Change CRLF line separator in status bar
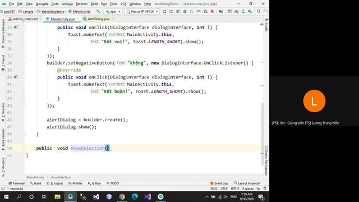 pyautogui.click(x=224, y=189)
